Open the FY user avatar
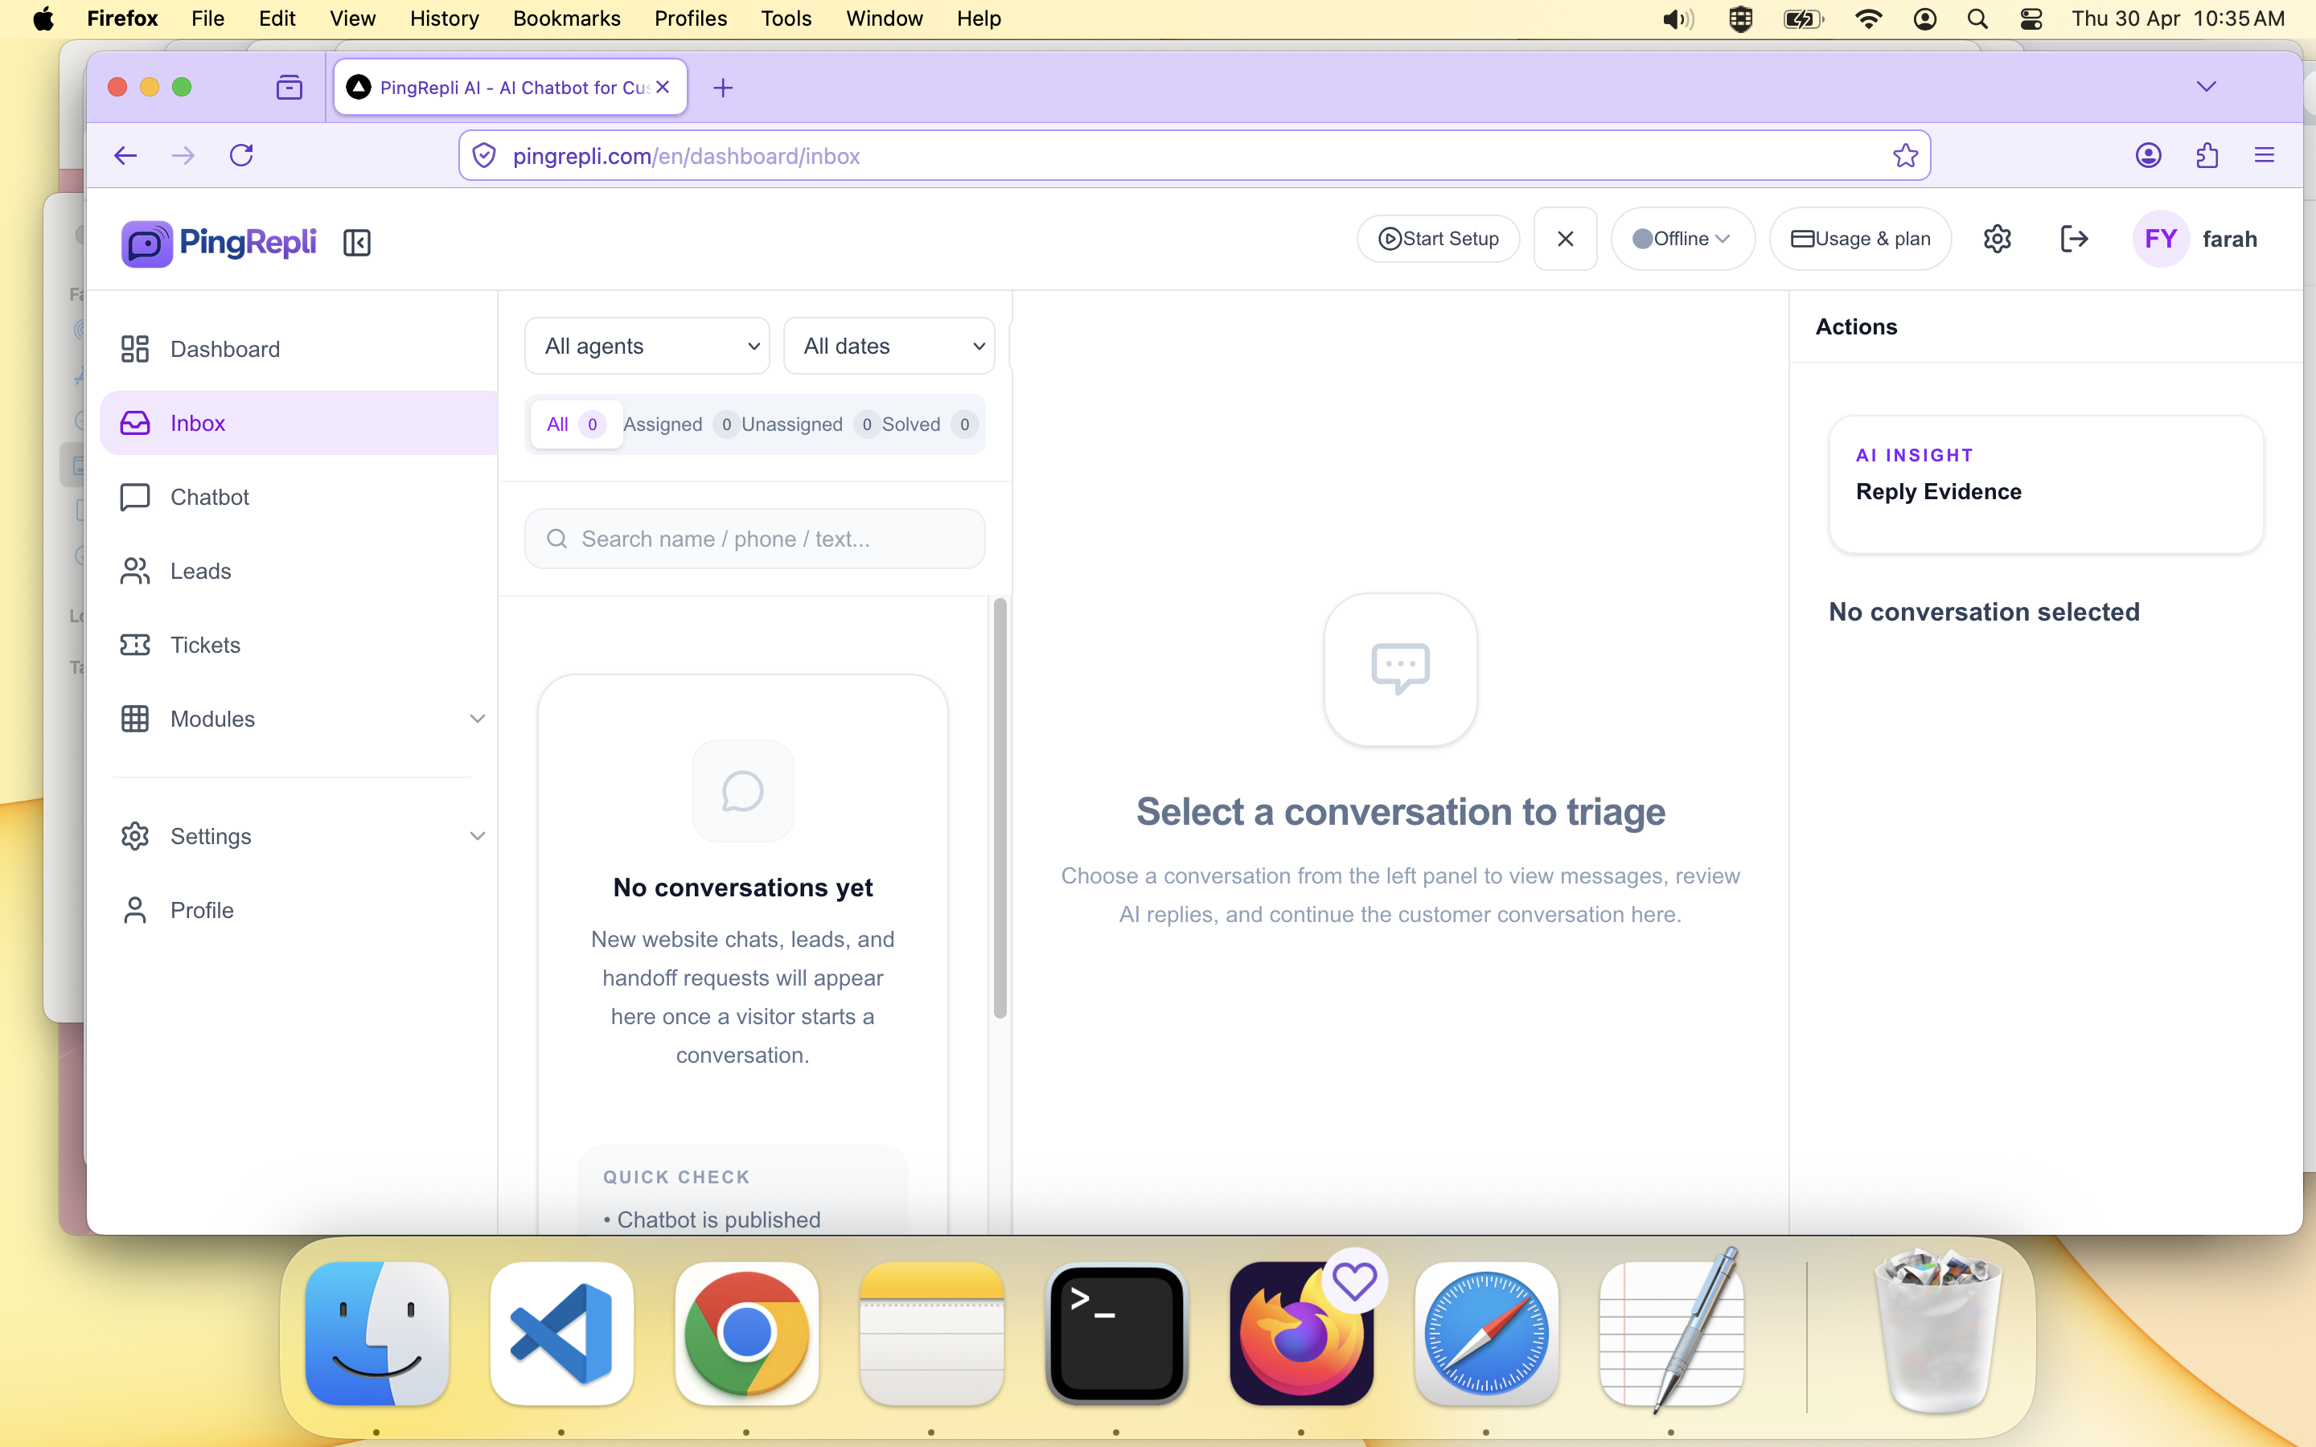2316x1447 pixels. point(2161,238)
